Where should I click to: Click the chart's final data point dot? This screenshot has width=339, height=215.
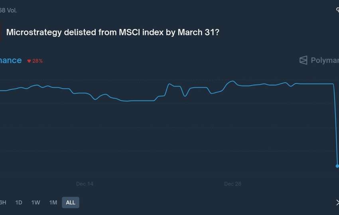click(x=337, y=166)
